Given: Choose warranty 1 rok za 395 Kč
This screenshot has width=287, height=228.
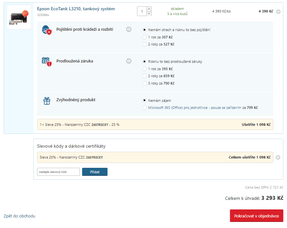Looking at the screenshot, I should [144, 69].
